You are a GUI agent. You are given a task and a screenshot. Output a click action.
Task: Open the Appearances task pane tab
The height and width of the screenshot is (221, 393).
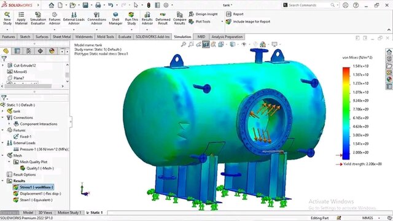[389, 79]
